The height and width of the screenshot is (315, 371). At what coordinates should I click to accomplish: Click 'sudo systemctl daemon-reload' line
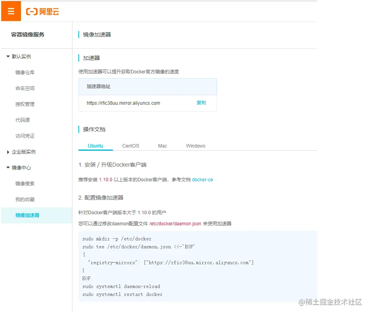(121, 286)
